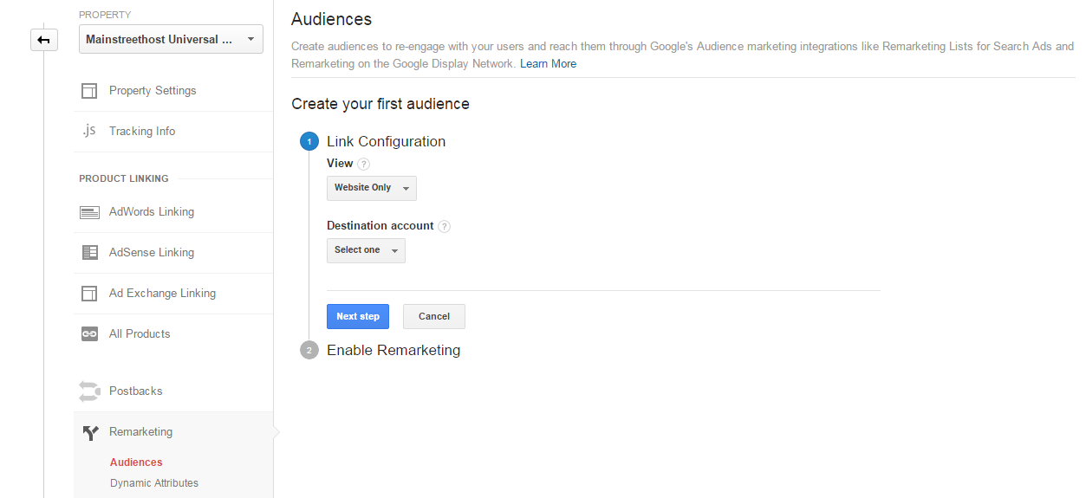1086x498 pixels.
Task: Follow the Learn More link
Action: [x=548, y=64]
